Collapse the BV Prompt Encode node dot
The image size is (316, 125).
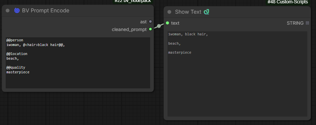click(x=8, y=11)
